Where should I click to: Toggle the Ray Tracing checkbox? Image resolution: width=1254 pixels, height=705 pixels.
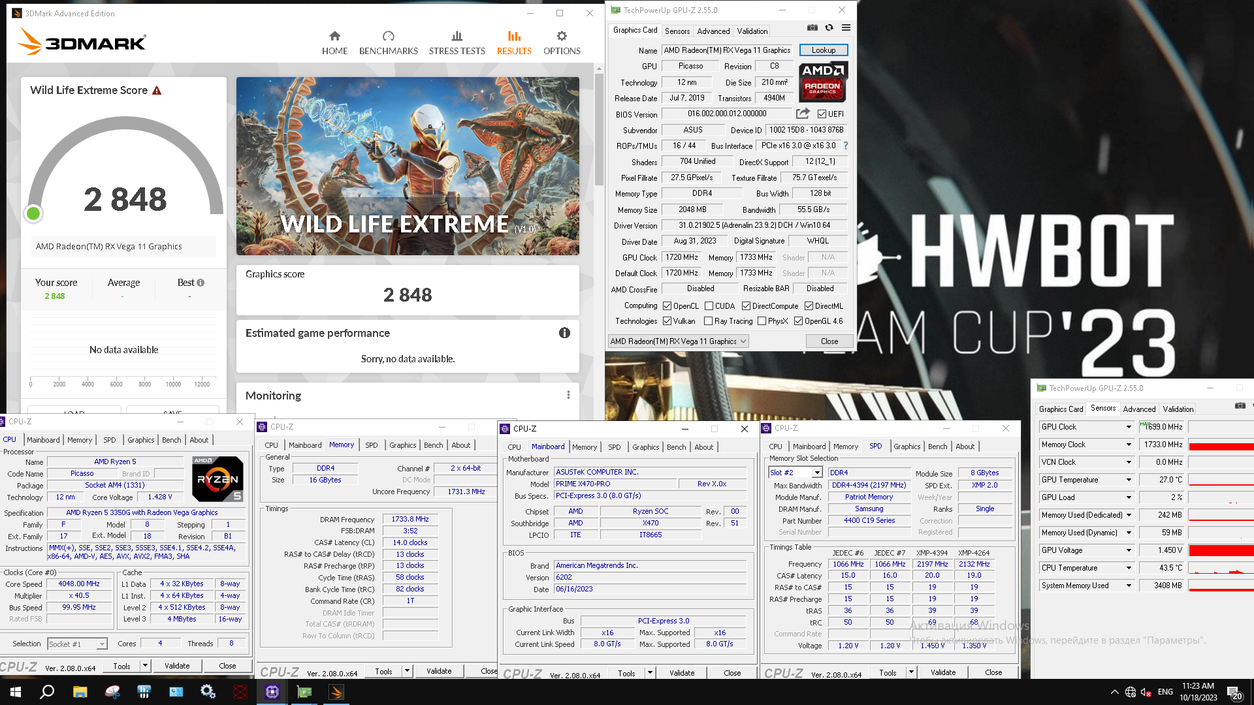click(708, 321)
